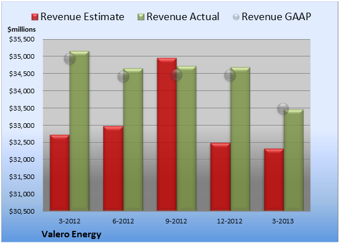Click the '$33,000' y-axis label
The height and width of the screenshot is (243, 339).
tap(22, 126)
